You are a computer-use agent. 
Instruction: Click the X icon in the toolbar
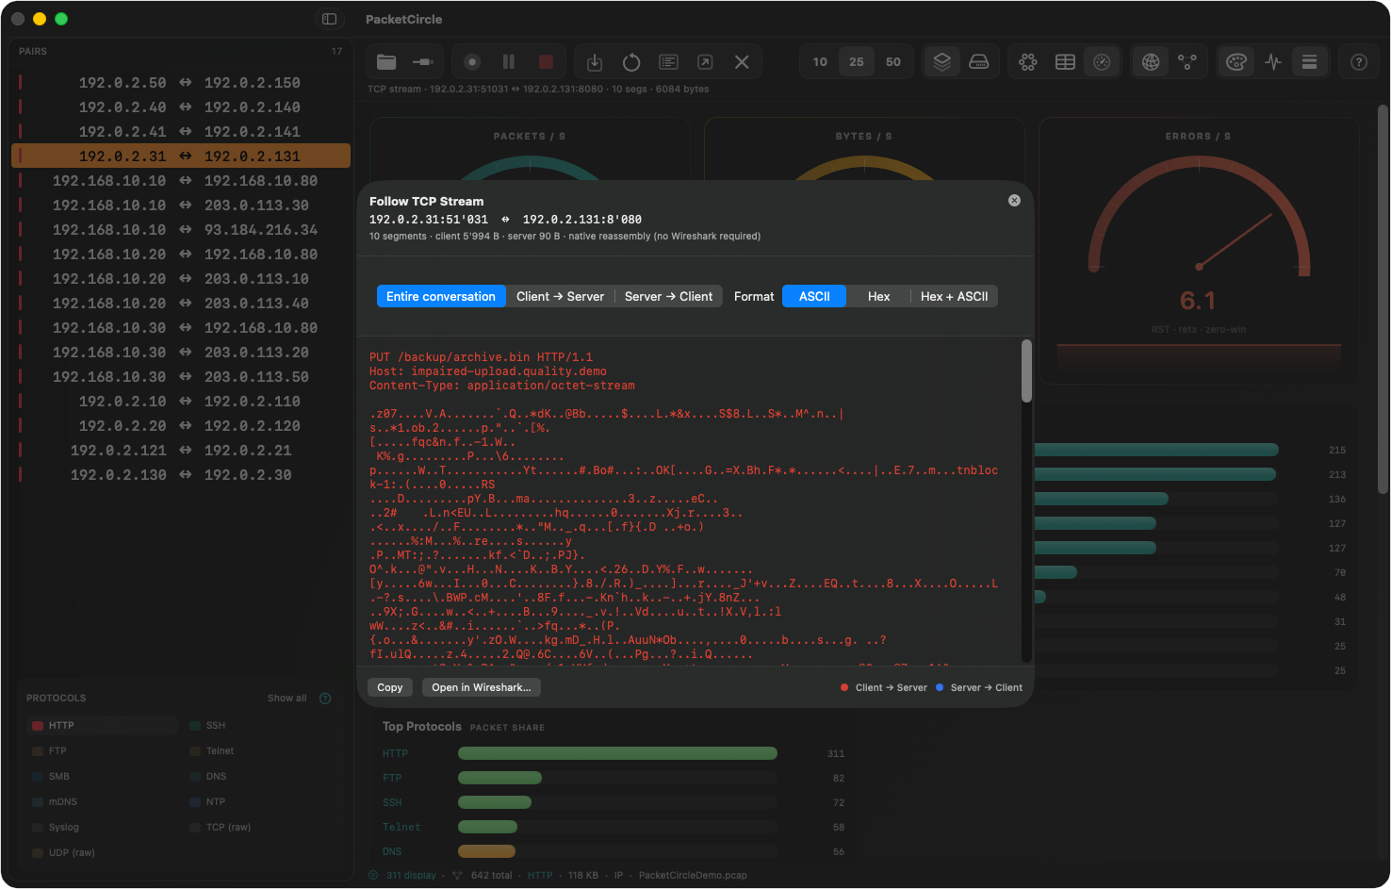click(x=742, y=62)
